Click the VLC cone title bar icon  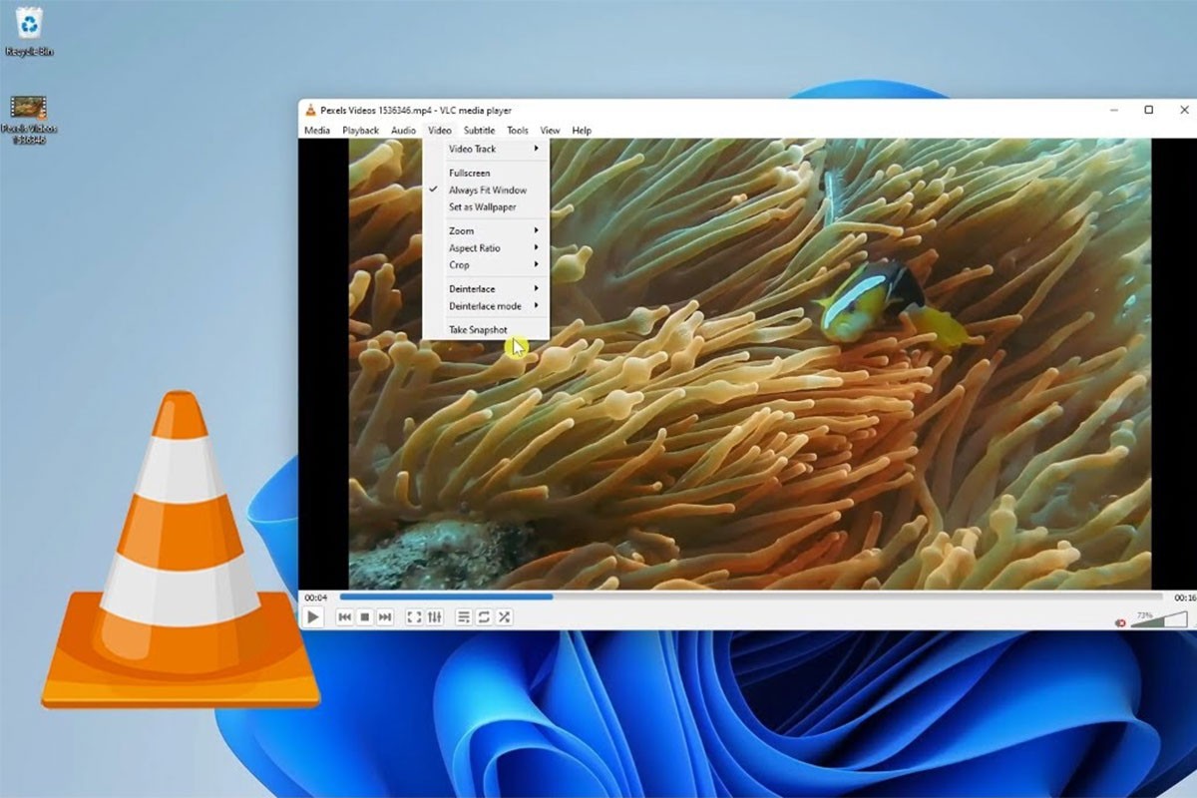click(310, 110)
